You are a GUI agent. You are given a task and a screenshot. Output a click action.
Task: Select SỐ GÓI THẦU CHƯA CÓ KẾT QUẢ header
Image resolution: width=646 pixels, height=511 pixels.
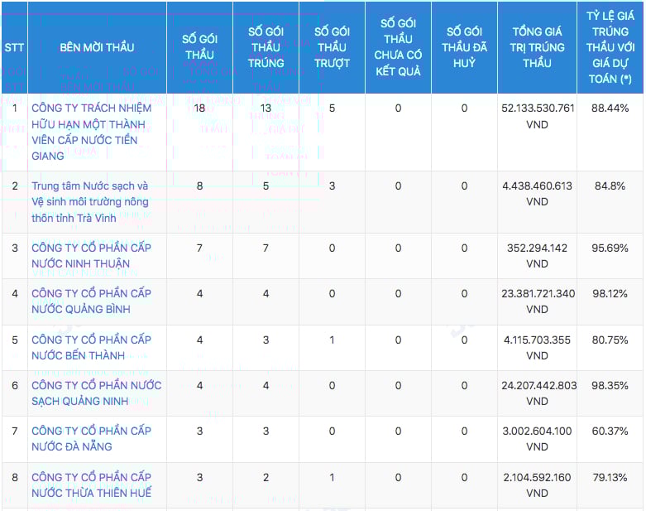coord(398,47)
